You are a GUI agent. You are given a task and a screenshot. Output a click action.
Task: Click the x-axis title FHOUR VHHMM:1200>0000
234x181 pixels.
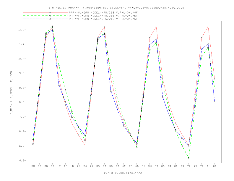pos(123,173)
